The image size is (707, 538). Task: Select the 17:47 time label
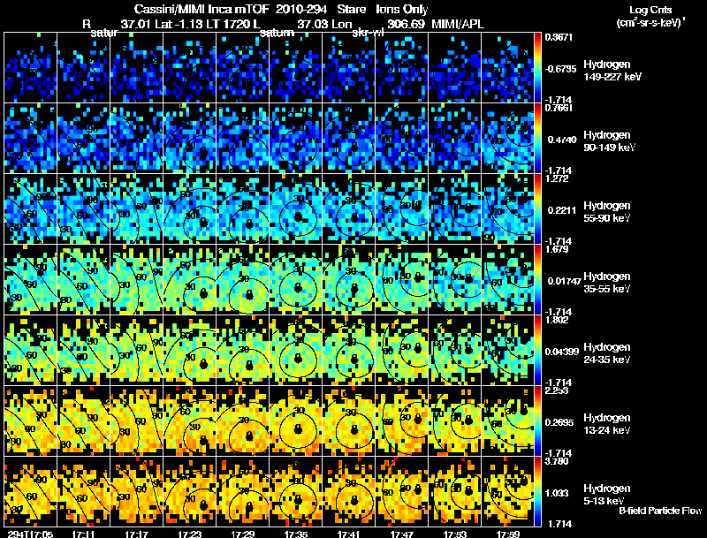pos(402,534)
